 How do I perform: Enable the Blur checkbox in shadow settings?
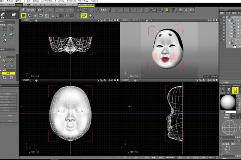pyautogui.click(x=221, y=152)
